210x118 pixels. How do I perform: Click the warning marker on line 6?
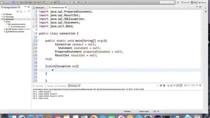pos(33,19)
